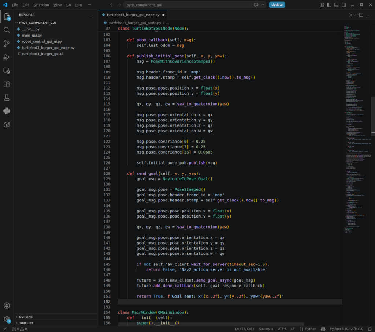Open the Remote Explorer view

7,71
